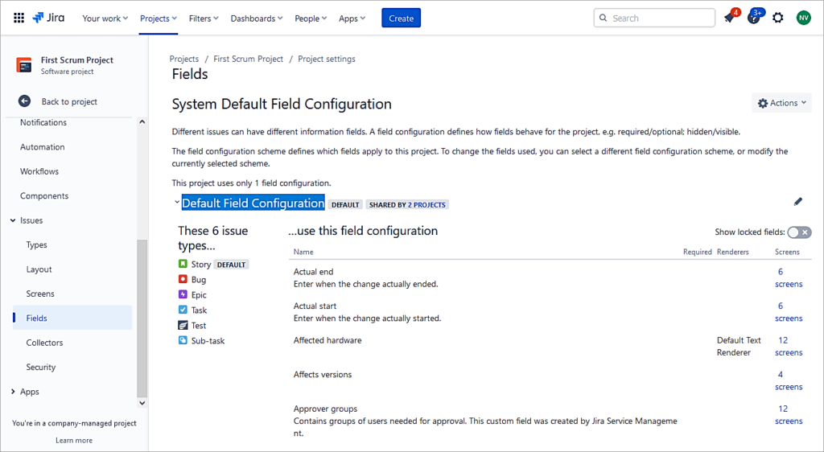This screenshot has height=452, width=824.
Task: Click the Back to project arrow icon
Action: pos(25,101)
